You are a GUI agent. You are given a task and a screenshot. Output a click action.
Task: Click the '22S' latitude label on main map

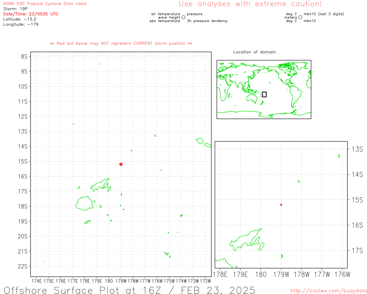(x=23, y=266)
